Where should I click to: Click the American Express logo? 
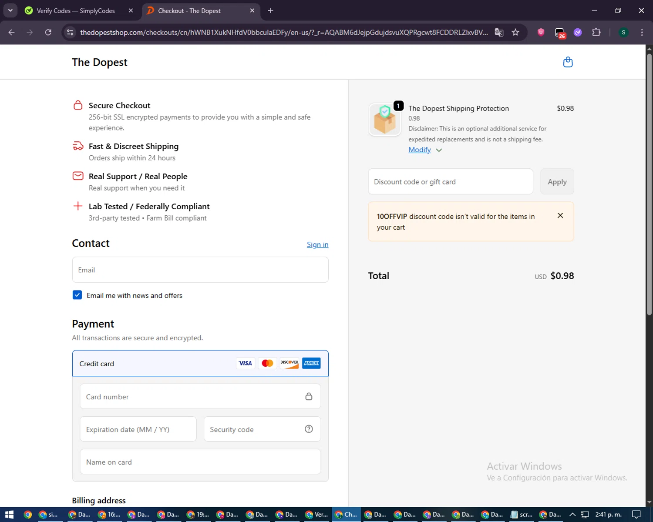311,363
